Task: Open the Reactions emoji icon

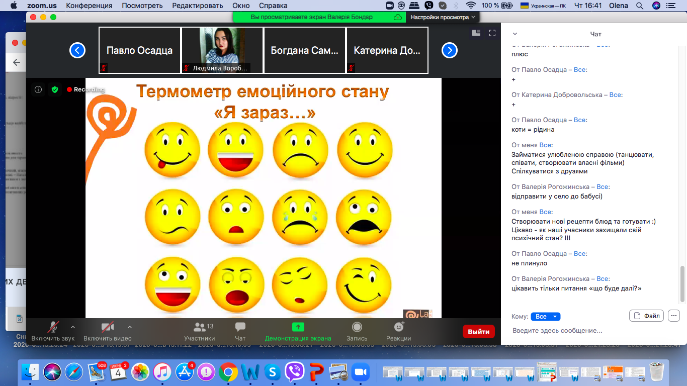Action: click(x=399, y=327)
